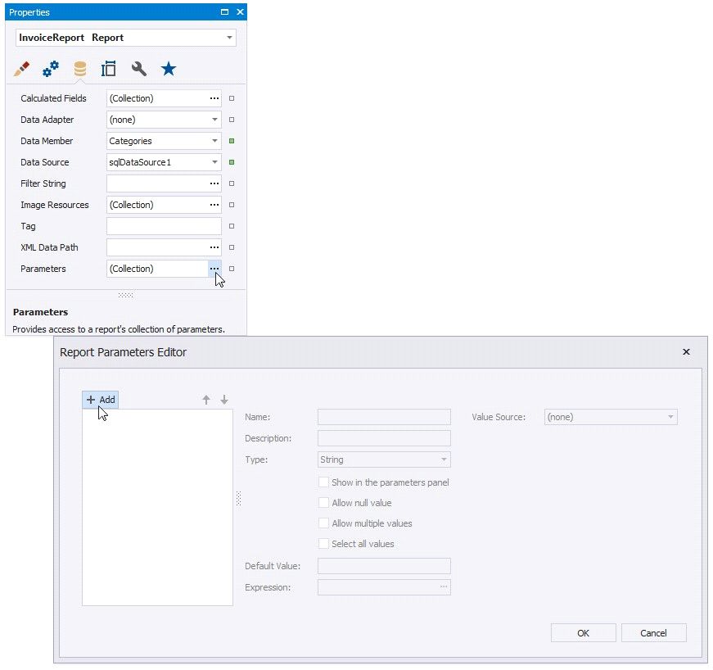Screen dimensions: 713x670
Task: Show Favorites tab star icon
Action: click(x=168, y=69)
